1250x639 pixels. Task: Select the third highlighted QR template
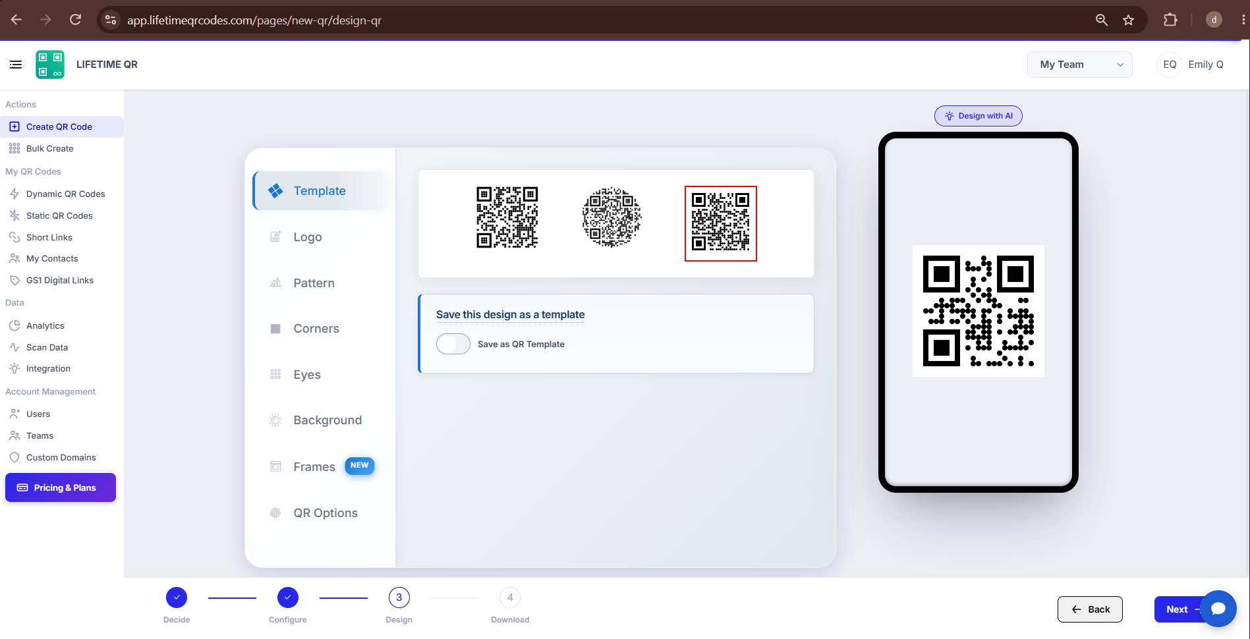point(721,223)
